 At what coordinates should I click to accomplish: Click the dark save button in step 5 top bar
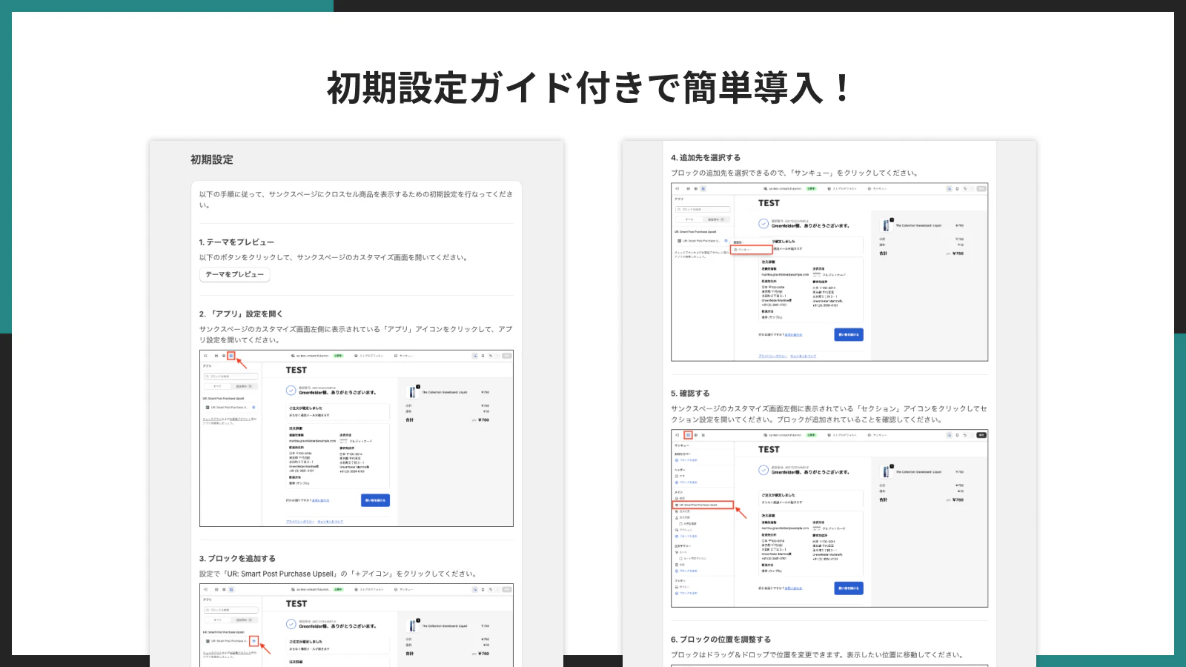point(981,435)
